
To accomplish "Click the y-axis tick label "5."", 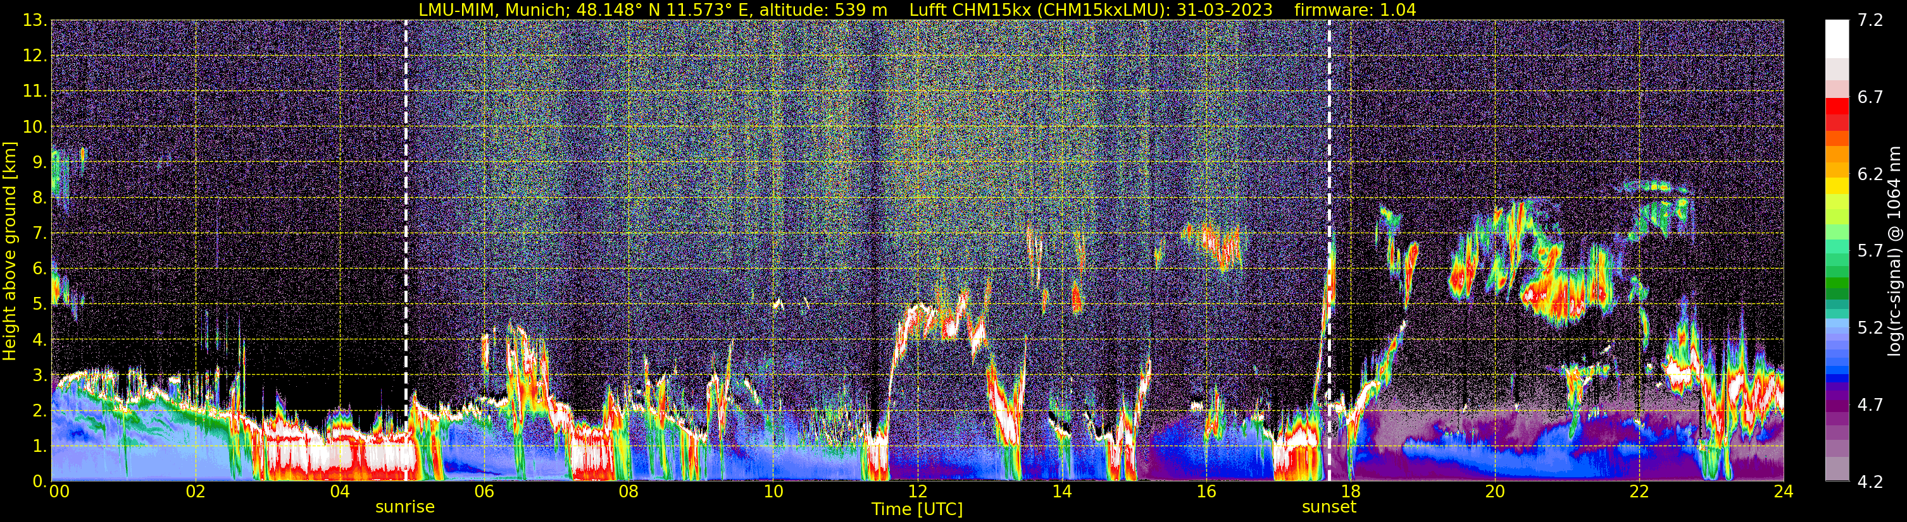I will click(x=40, y=304).
